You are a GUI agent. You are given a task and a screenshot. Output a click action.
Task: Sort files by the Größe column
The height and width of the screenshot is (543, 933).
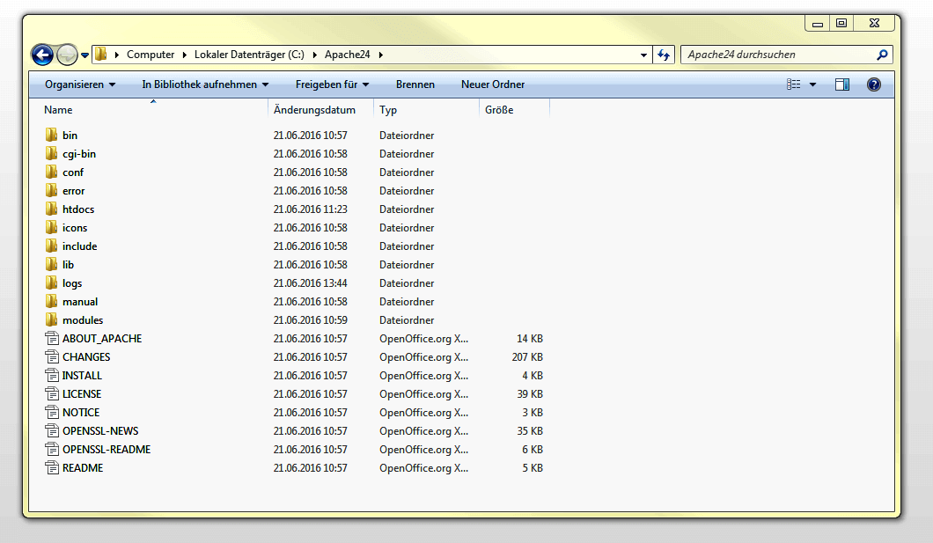pos(498,109)
